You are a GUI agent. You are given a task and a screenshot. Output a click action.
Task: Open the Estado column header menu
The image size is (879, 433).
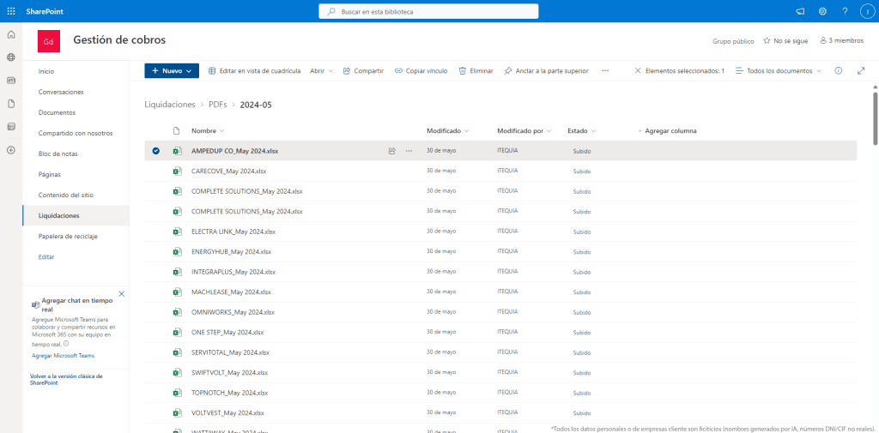click(x=581, y=130)
